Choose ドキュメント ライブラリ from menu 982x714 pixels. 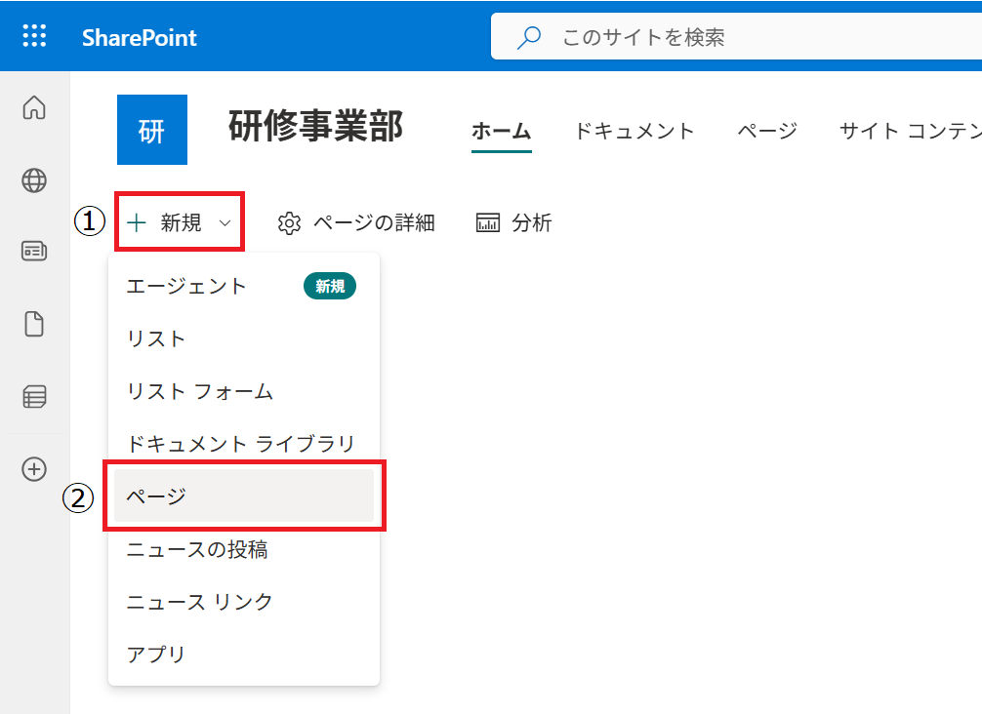click(x=241, y=444)
